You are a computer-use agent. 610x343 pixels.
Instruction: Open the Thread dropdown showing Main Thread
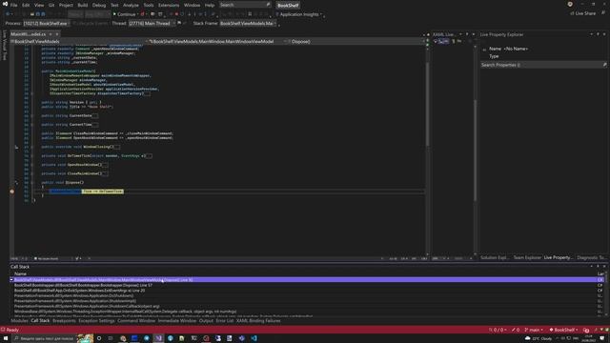click(152, 23)
